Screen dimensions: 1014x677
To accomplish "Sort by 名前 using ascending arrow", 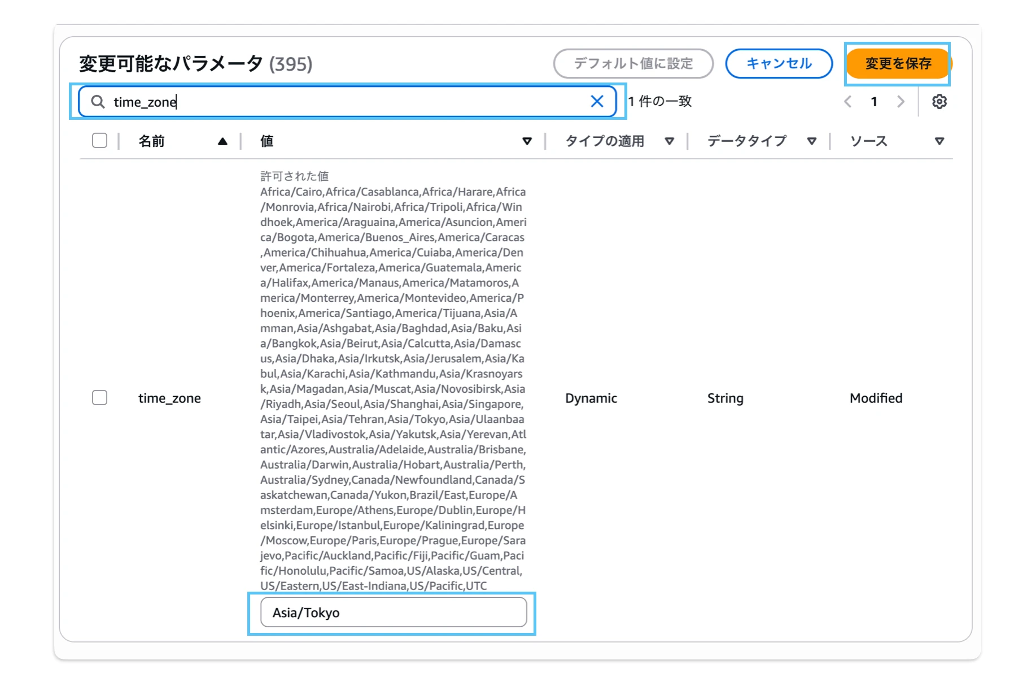I will pos(222,141).
